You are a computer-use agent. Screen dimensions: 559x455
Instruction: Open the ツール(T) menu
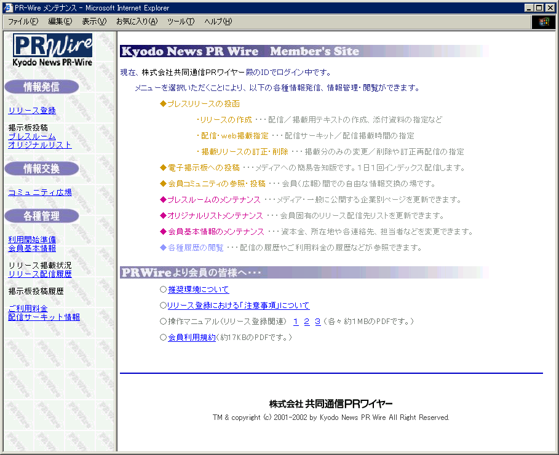(181, 22)
